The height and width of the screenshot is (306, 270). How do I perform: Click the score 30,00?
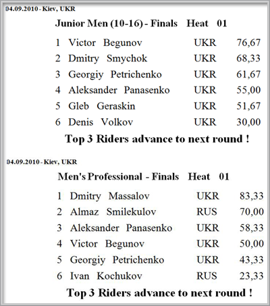(x=248, y=122)
